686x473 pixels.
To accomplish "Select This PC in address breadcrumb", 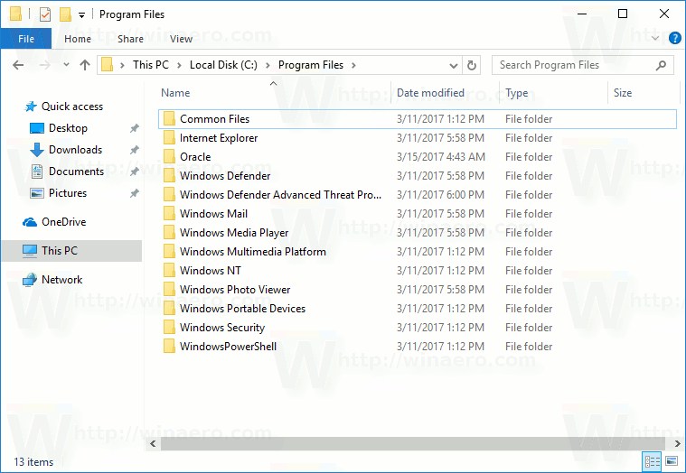I will tap(151, 65).
